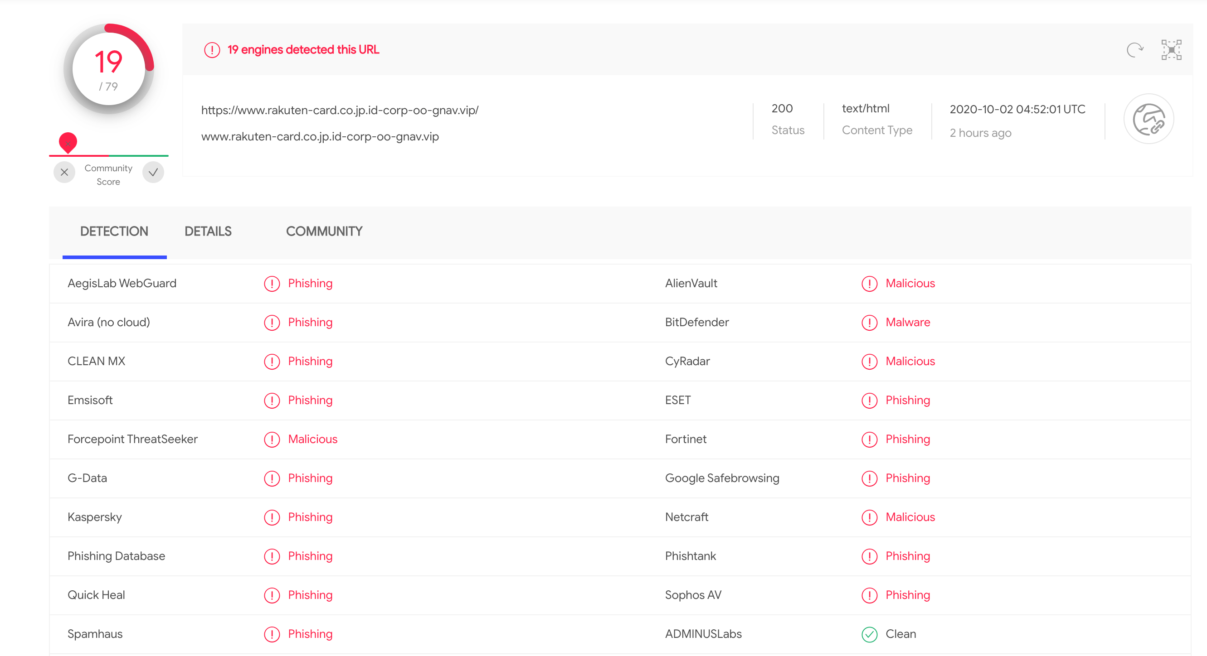Viewport: 1207px width, 656px height.
Task: Switch to the DETECTION tab
Action: [x=114, y=232]
